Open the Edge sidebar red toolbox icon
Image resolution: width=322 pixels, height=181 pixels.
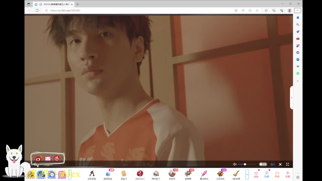pyautogui.click(x=298, y=38)
